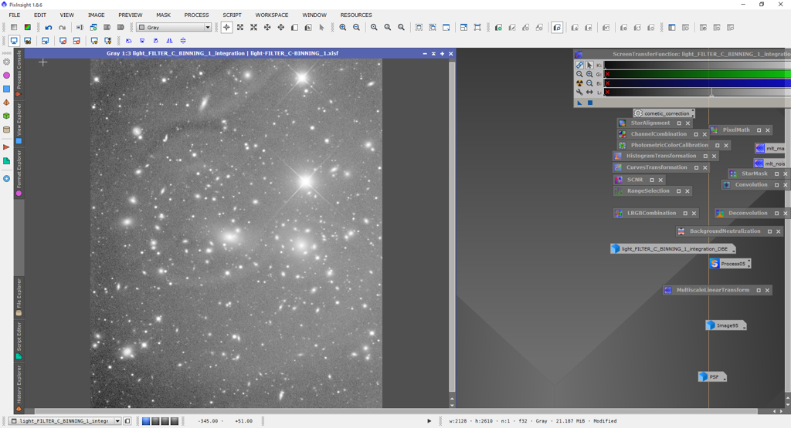Click the STF wrench settings icon
The image size is (791, 428).
pyautogui.click(x=579, y=92)
